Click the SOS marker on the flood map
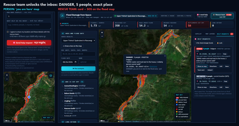 coord(145,76)
